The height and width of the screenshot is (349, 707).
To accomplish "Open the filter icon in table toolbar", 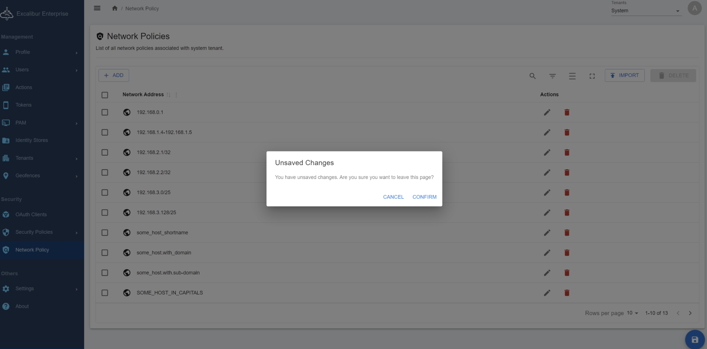I will point(552,76).
